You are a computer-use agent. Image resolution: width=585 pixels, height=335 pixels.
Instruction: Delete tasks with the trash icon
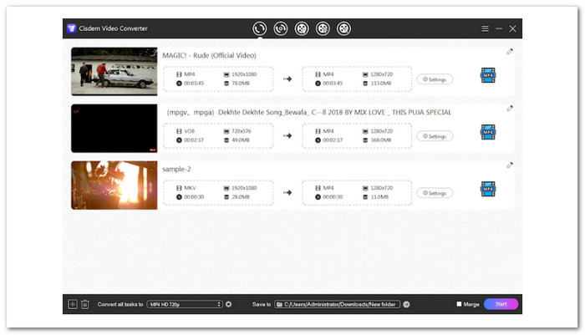pyautogui.click(x=85, y=304)
